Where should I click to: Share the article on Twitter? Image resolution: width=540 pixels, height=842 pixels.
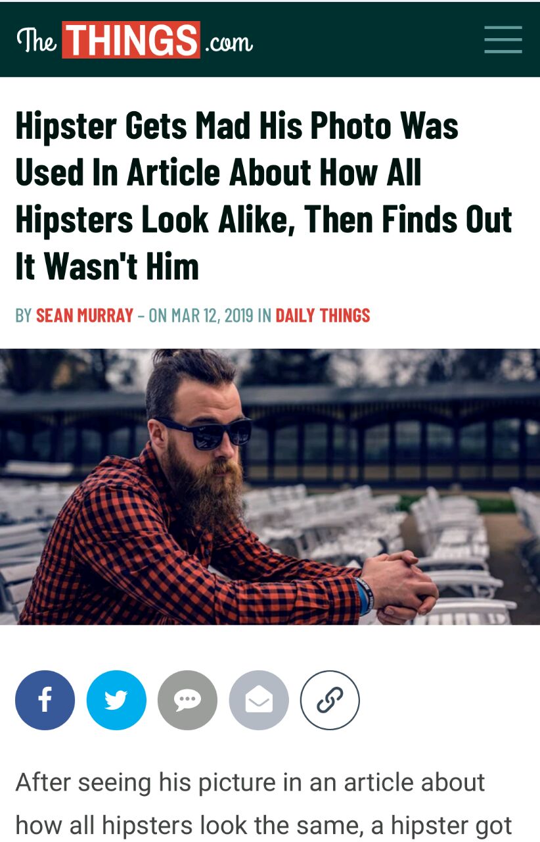tap(116, 700)
